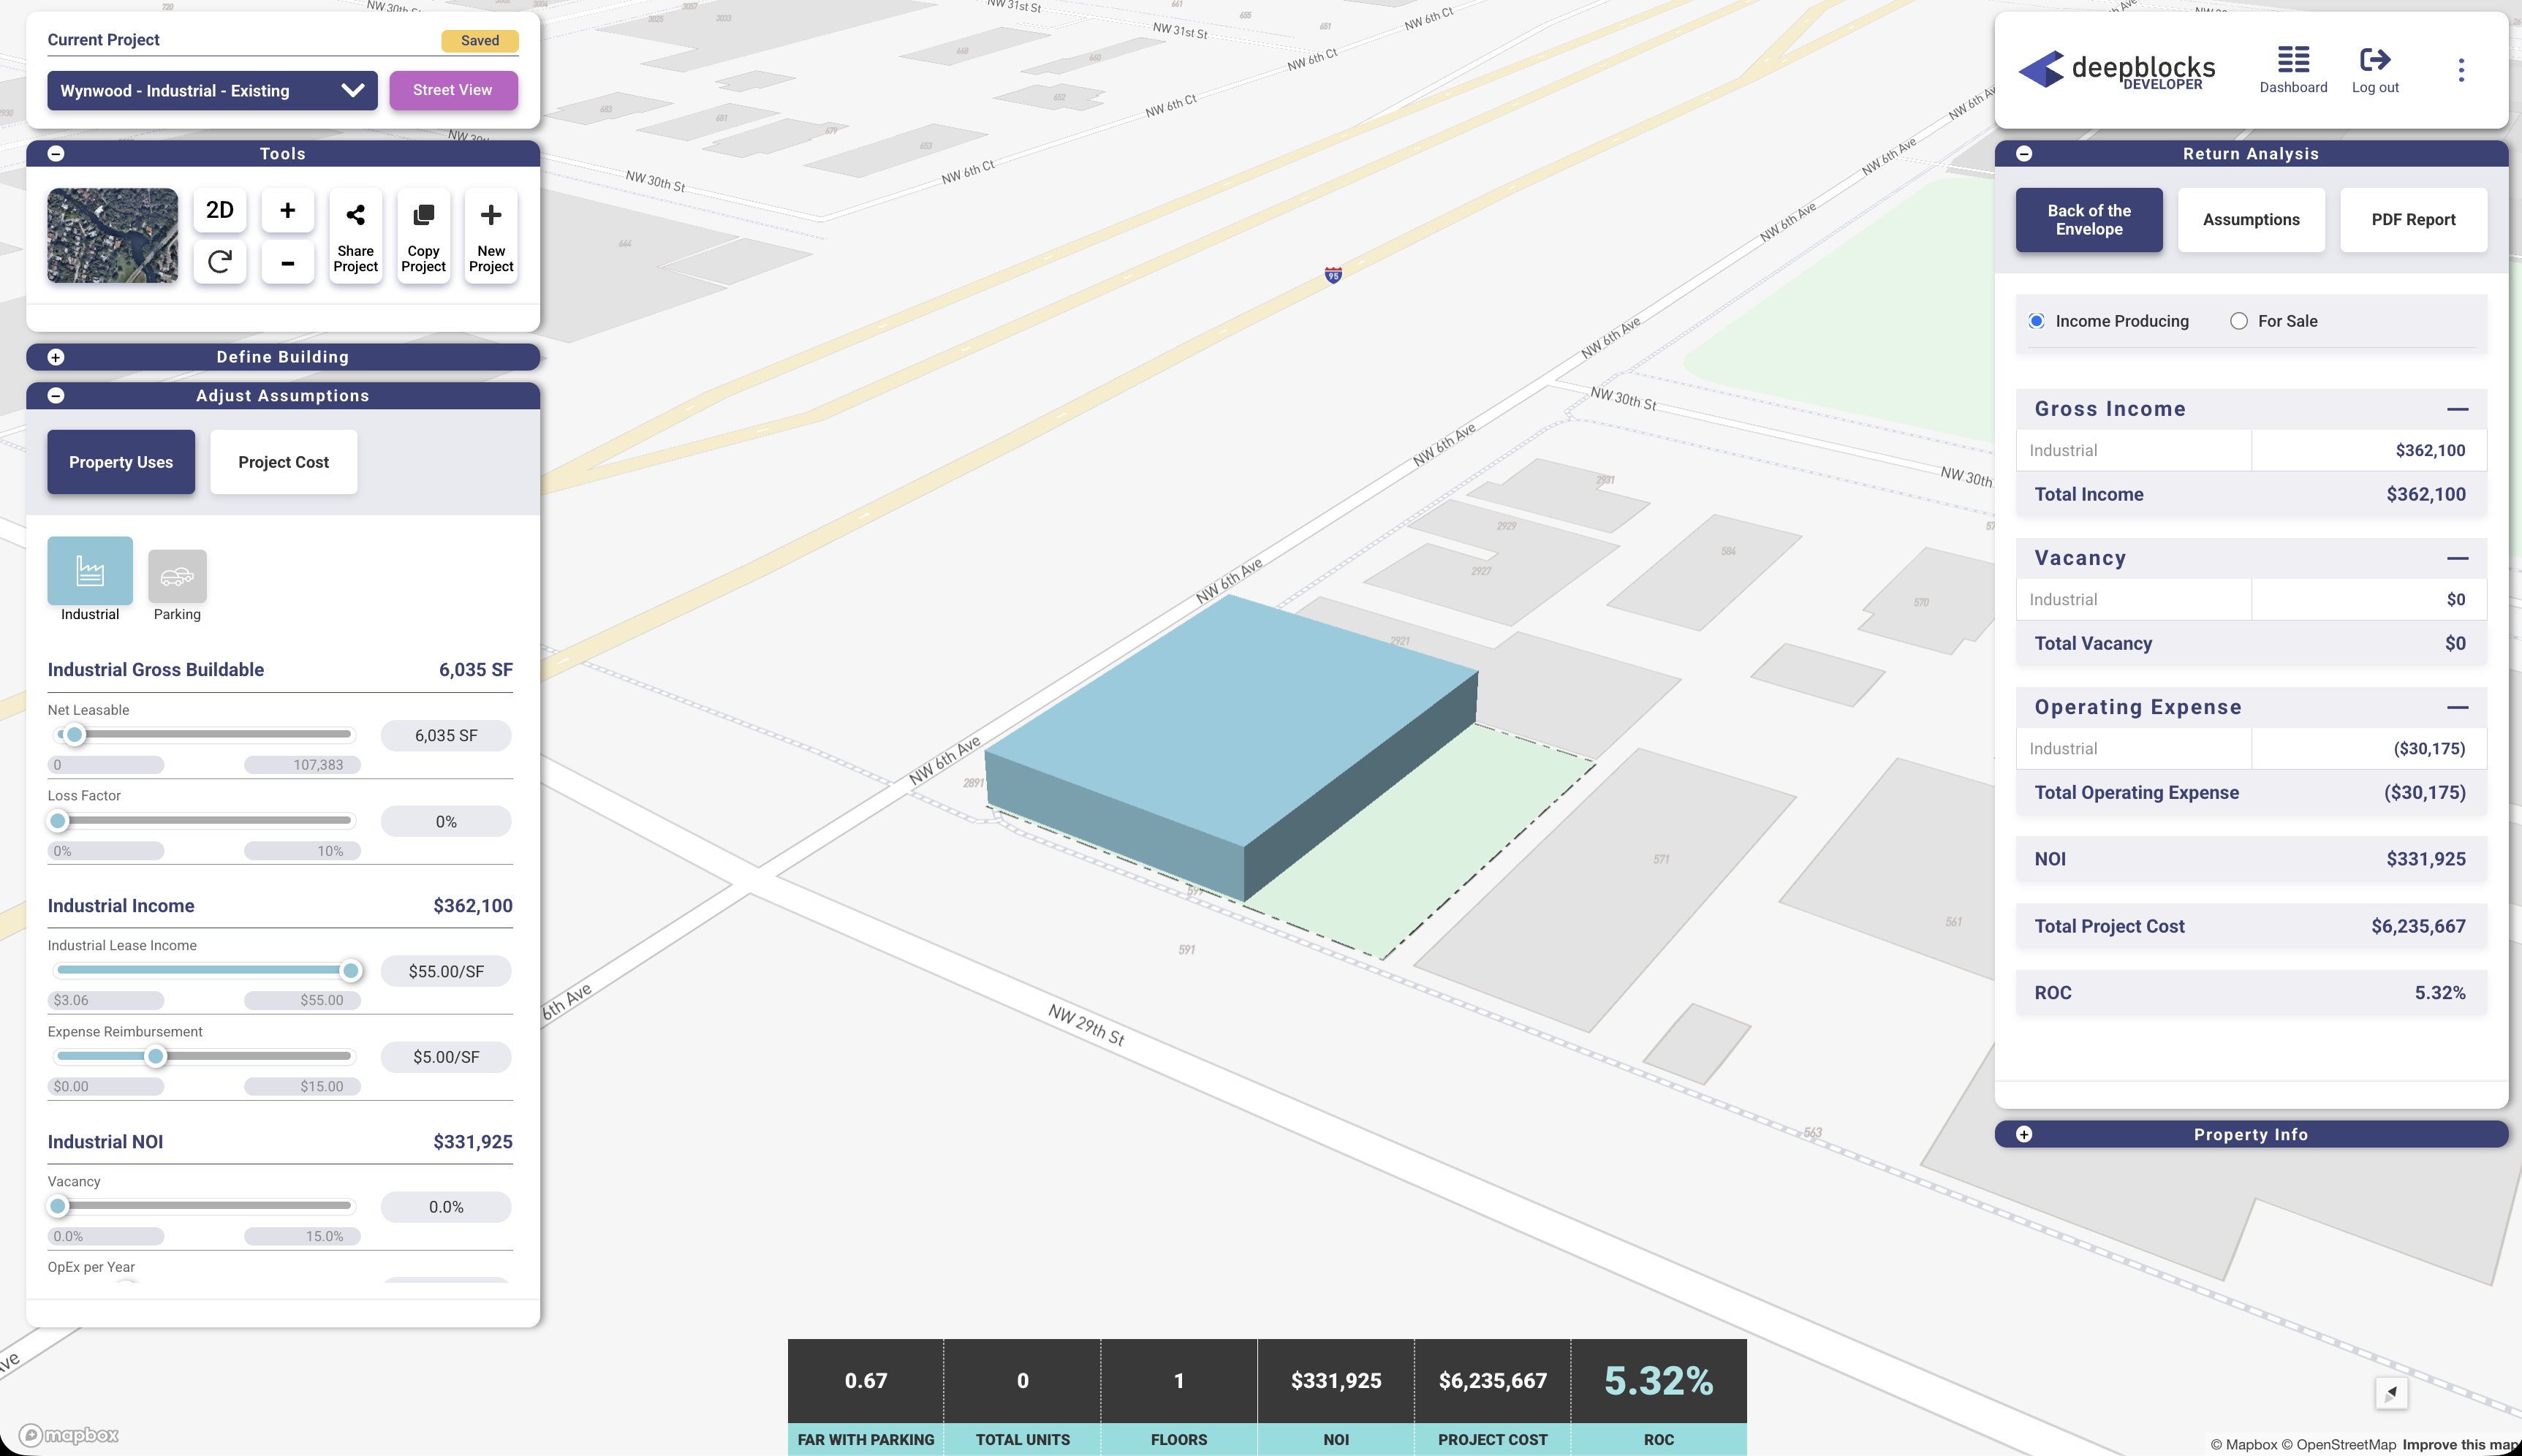Open the Assumptions tab

[2251, 219]
